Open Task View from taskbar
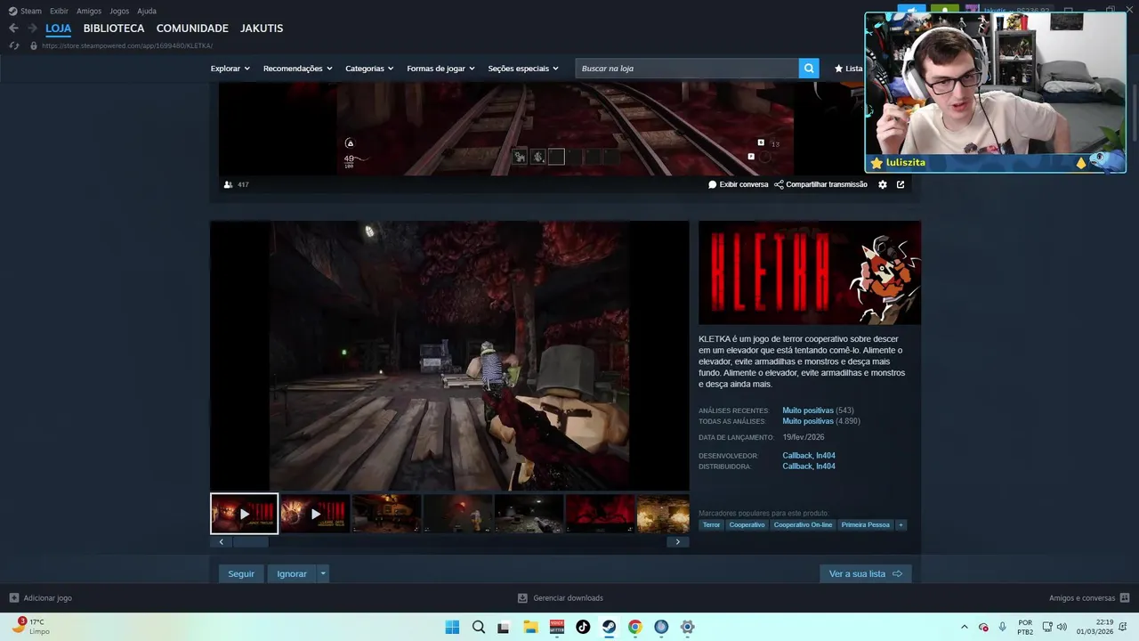The width and height of the screenshot is (1139, 641). click(x=504, y=627)
